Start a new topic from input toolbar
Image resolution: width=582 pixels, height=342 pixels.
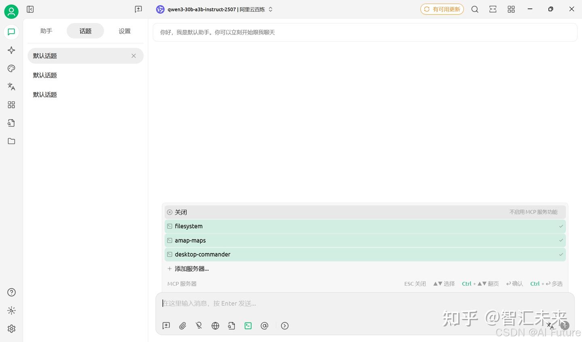(x=166, y=326)
